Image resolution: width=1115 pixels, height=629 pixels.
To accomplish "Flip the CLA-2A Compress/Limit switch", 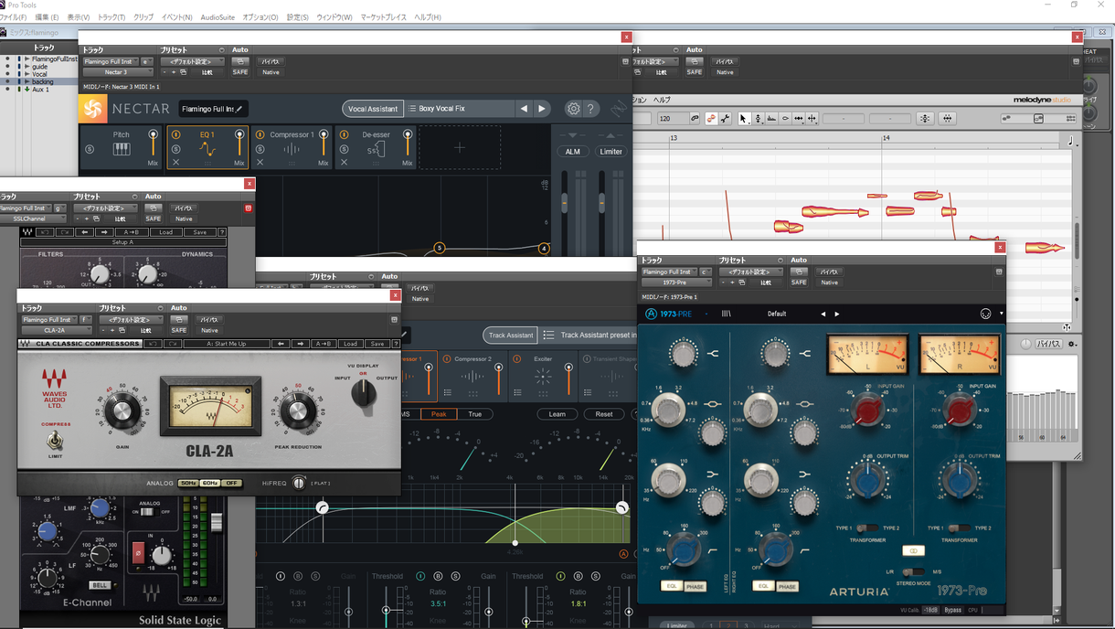I will point(55,442).
